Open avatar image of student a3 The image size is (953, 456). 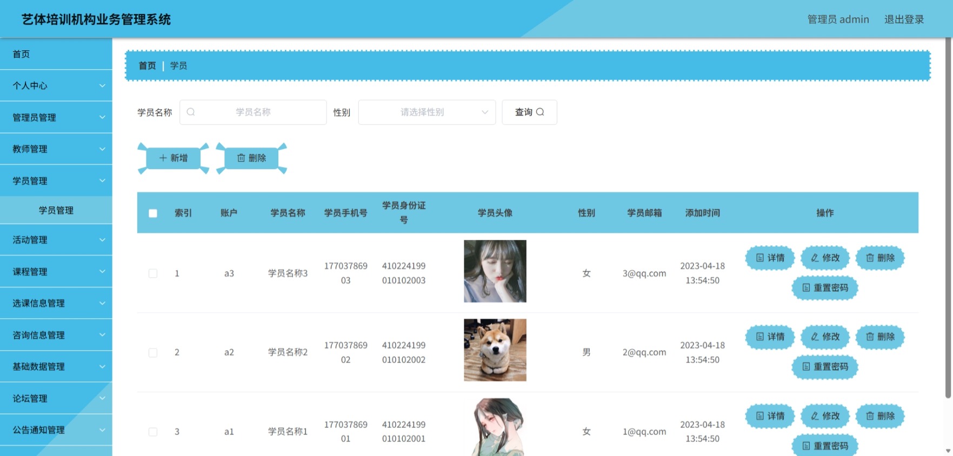pyautogui.click(x=495, y=271)
